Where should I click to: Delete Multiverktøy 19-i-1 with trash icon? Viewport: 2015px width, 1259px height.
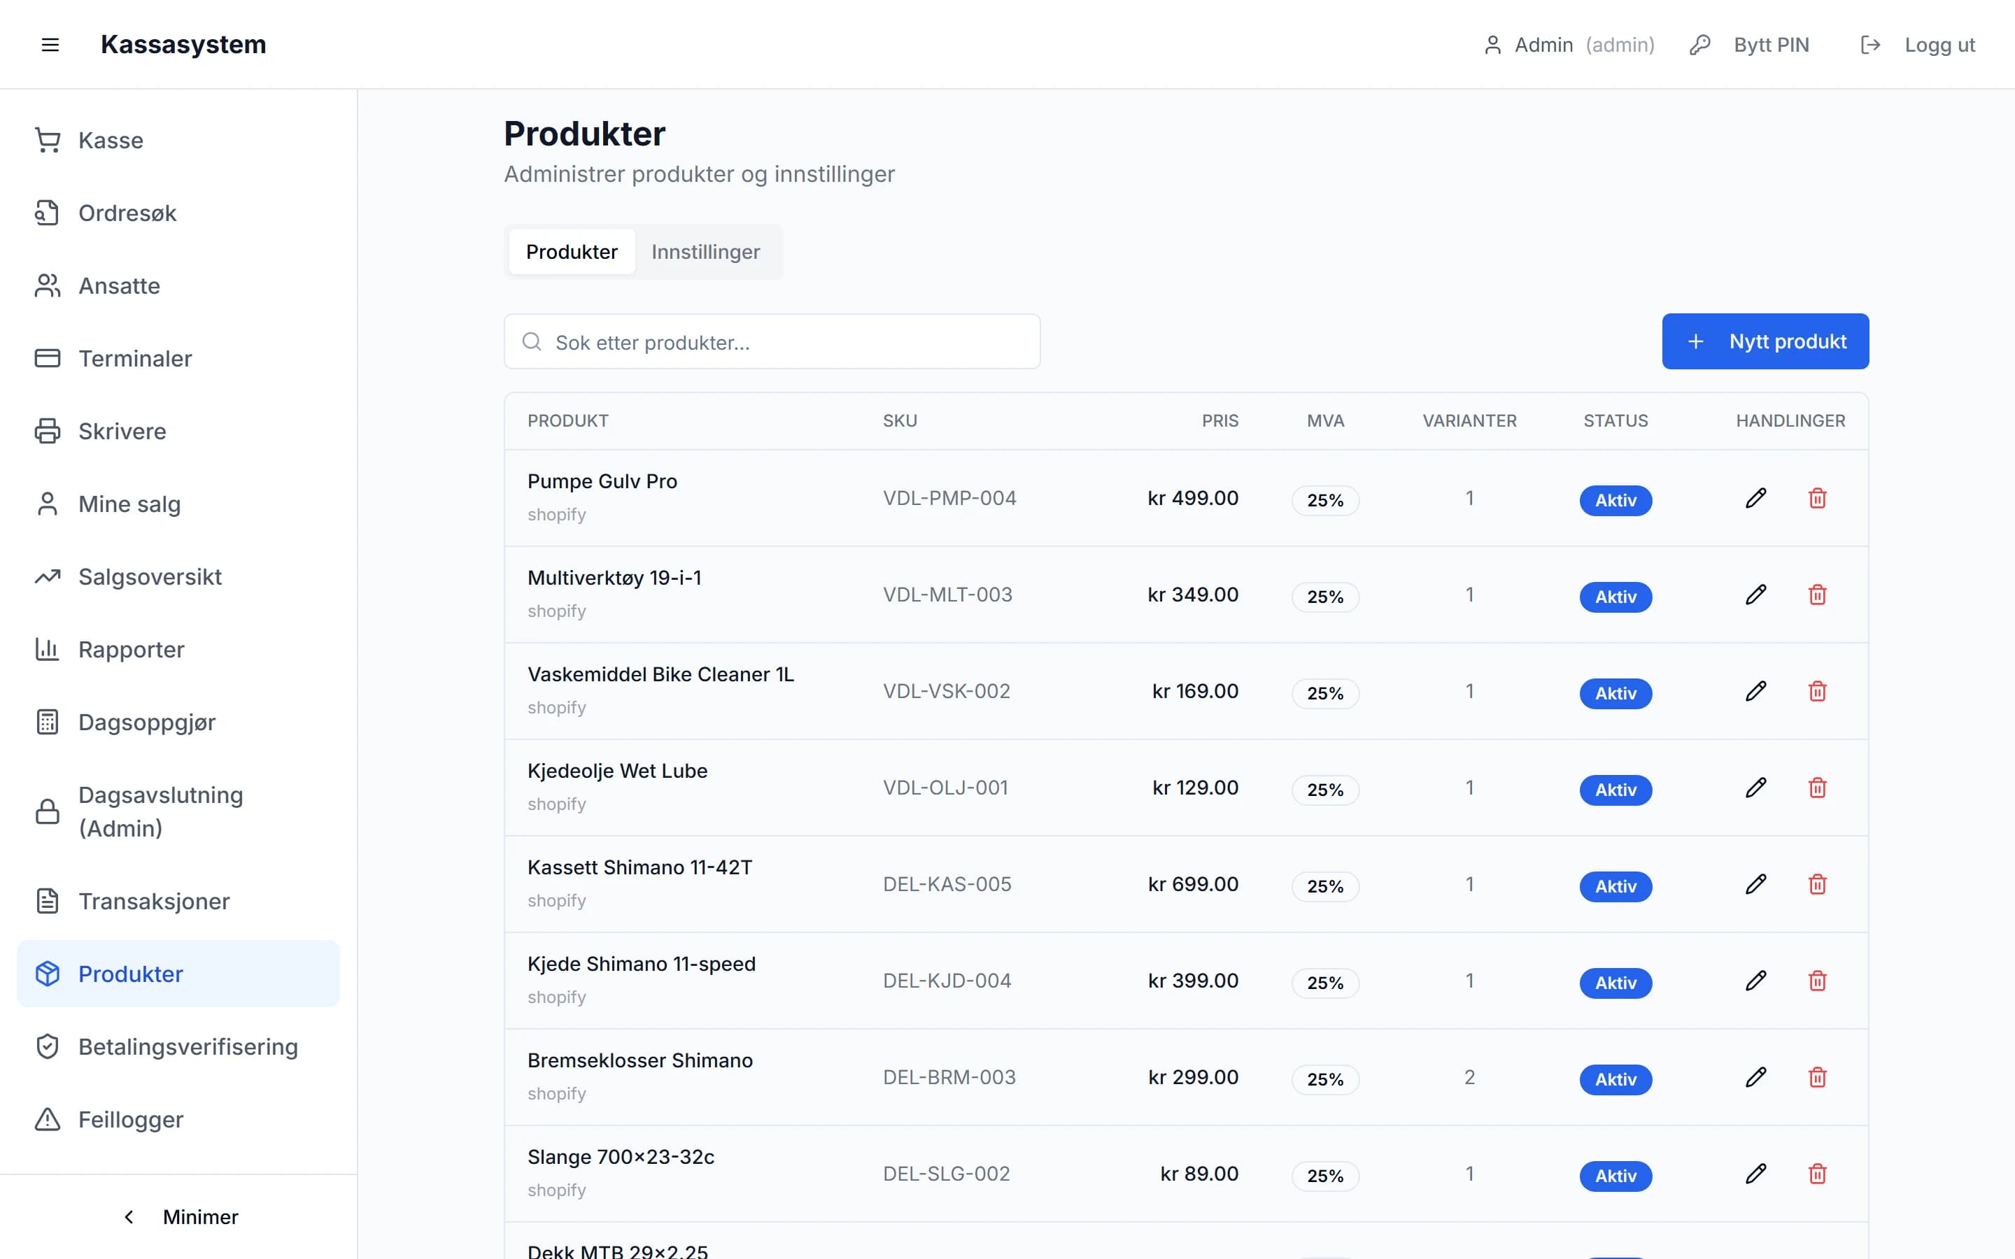coord(1818,595)
